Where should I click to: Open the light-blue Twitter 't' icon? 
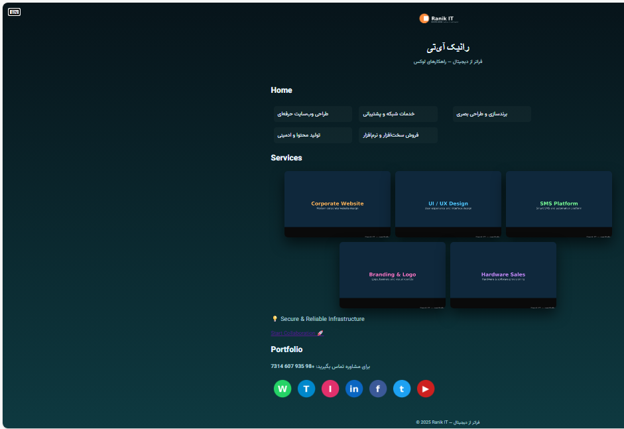coord(402,389)
